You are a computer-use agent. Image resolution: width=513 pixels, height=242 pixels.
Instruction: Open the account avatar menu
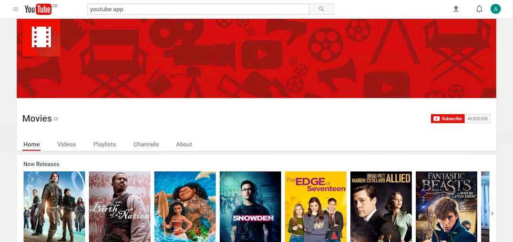click(496, 9)
